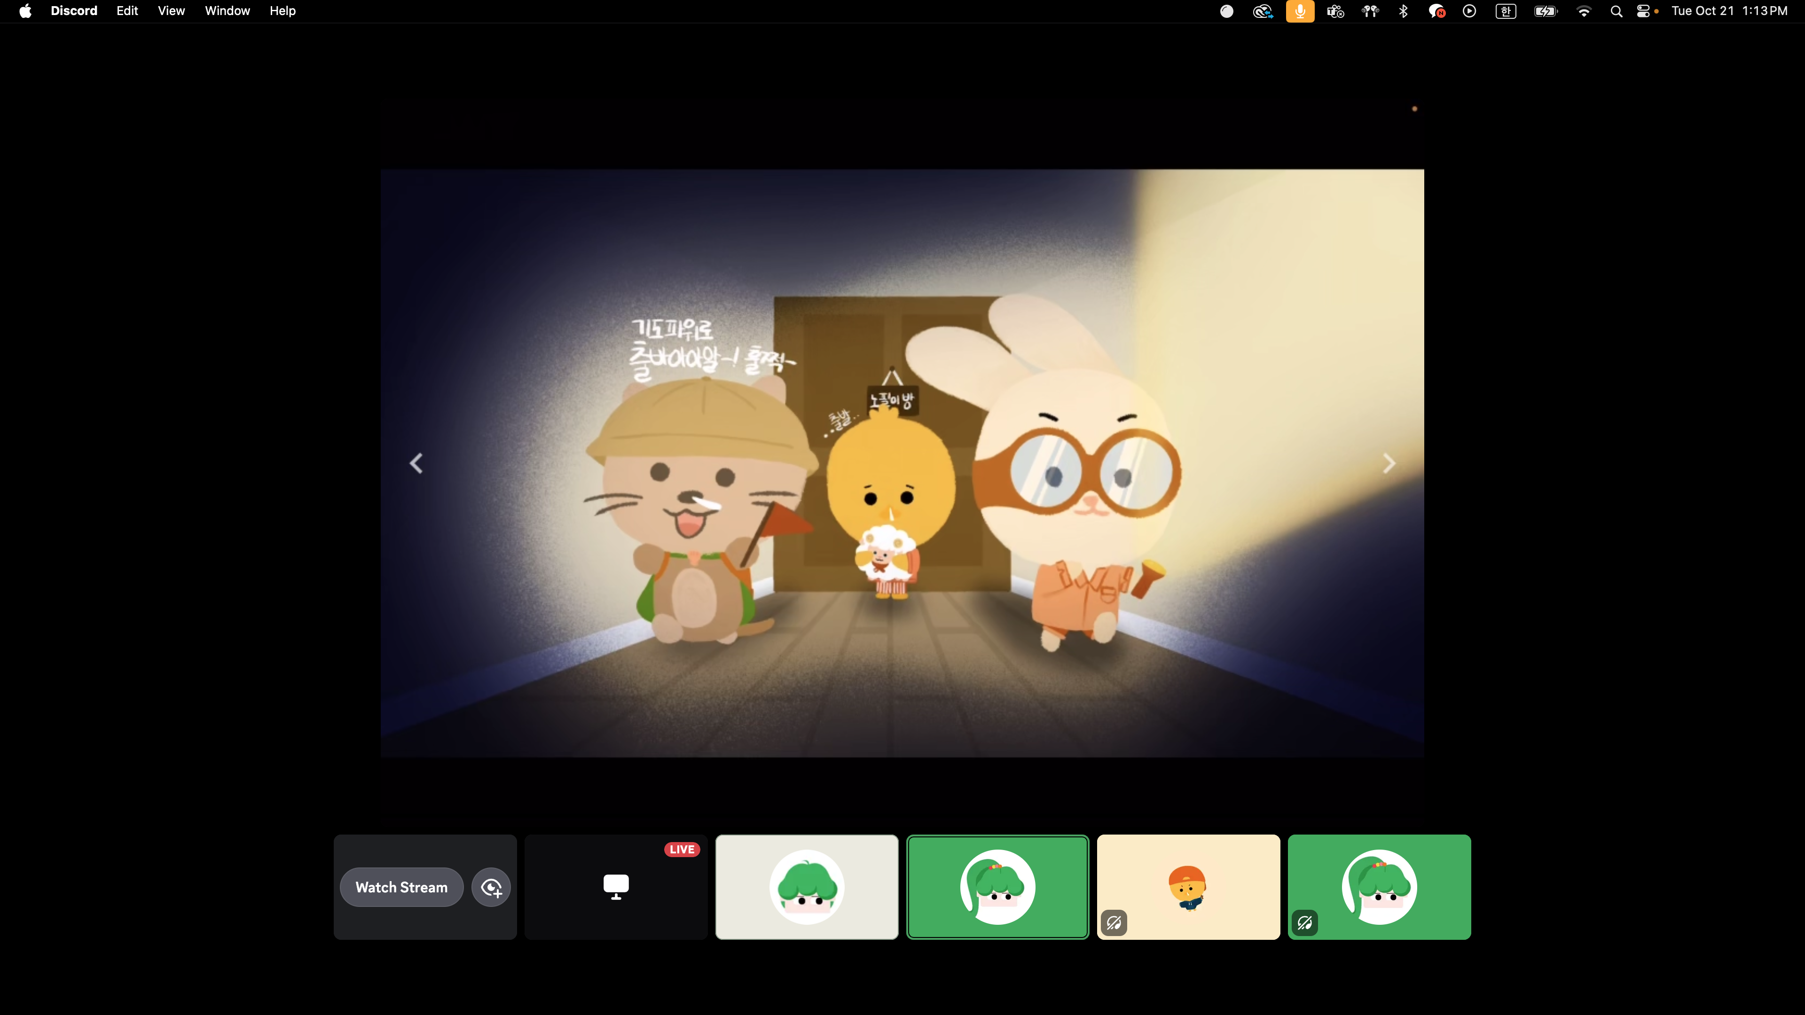The width and height of the screenshot is (1805, 1015).
Task: Open the Teams status icon in the menu bar
Action: tap(1335, 11)
